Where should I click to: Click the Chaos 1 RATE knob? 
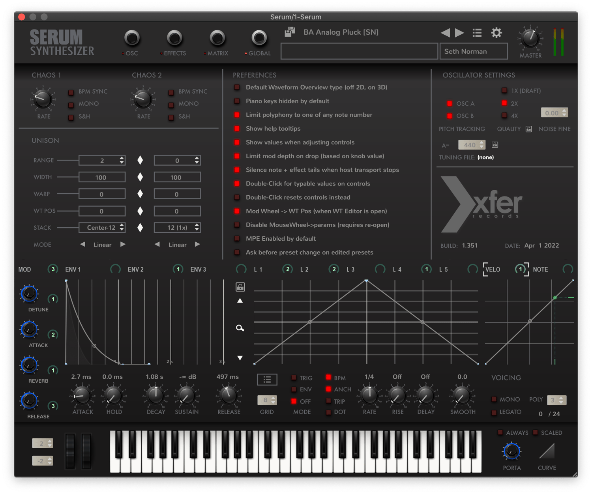click(43, 99)
